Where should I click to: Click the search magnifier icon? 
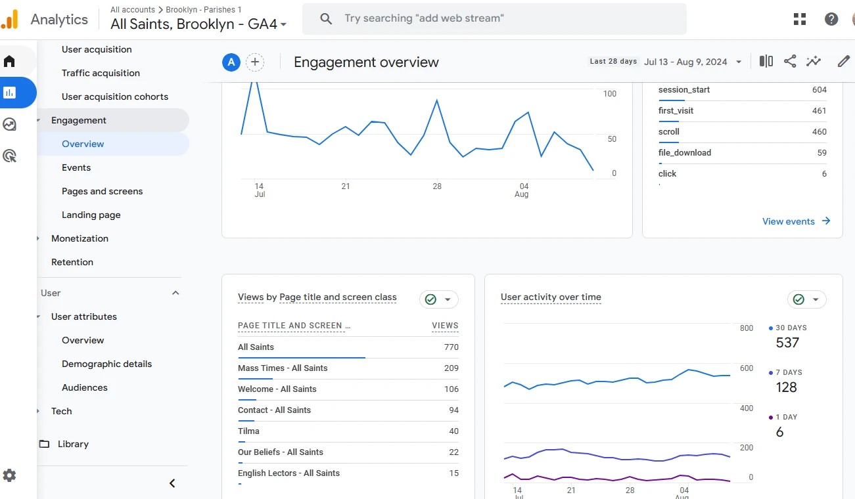[x=326, y=19]
